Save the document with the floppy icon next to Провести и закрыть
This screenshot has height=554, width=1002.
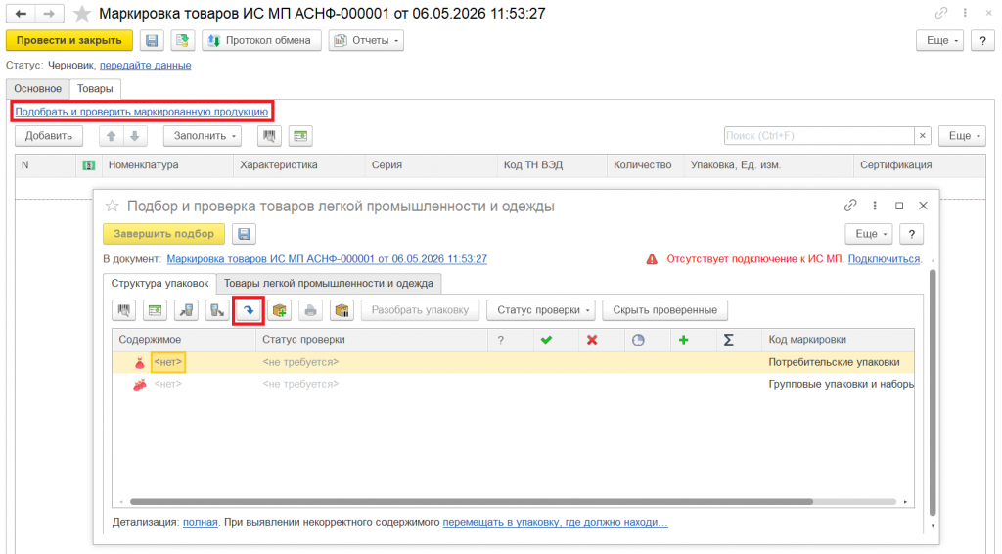click(152, 40)
